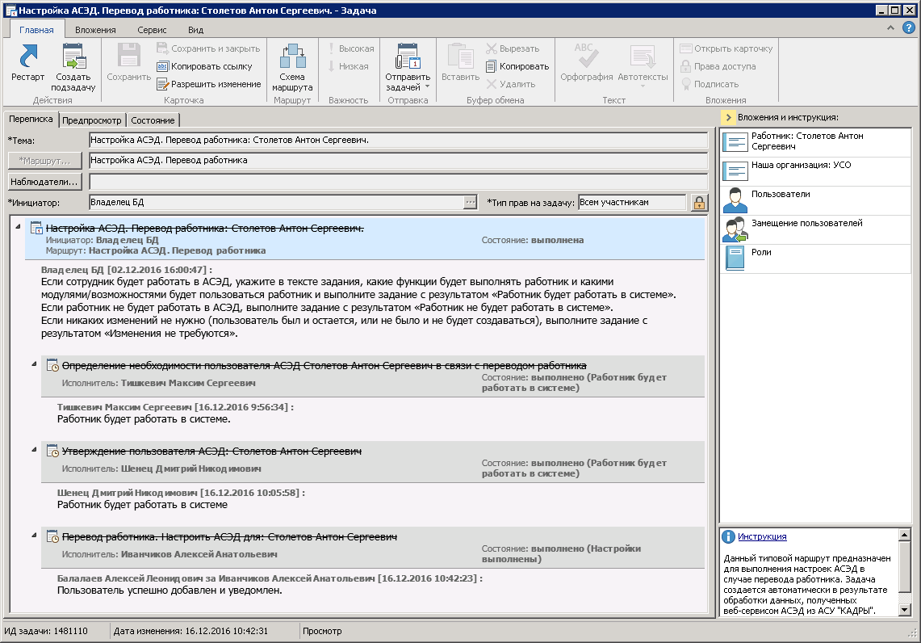Open the Инициатор field ellipsis selector
921x643 pixels.
(x=471, y=203)
